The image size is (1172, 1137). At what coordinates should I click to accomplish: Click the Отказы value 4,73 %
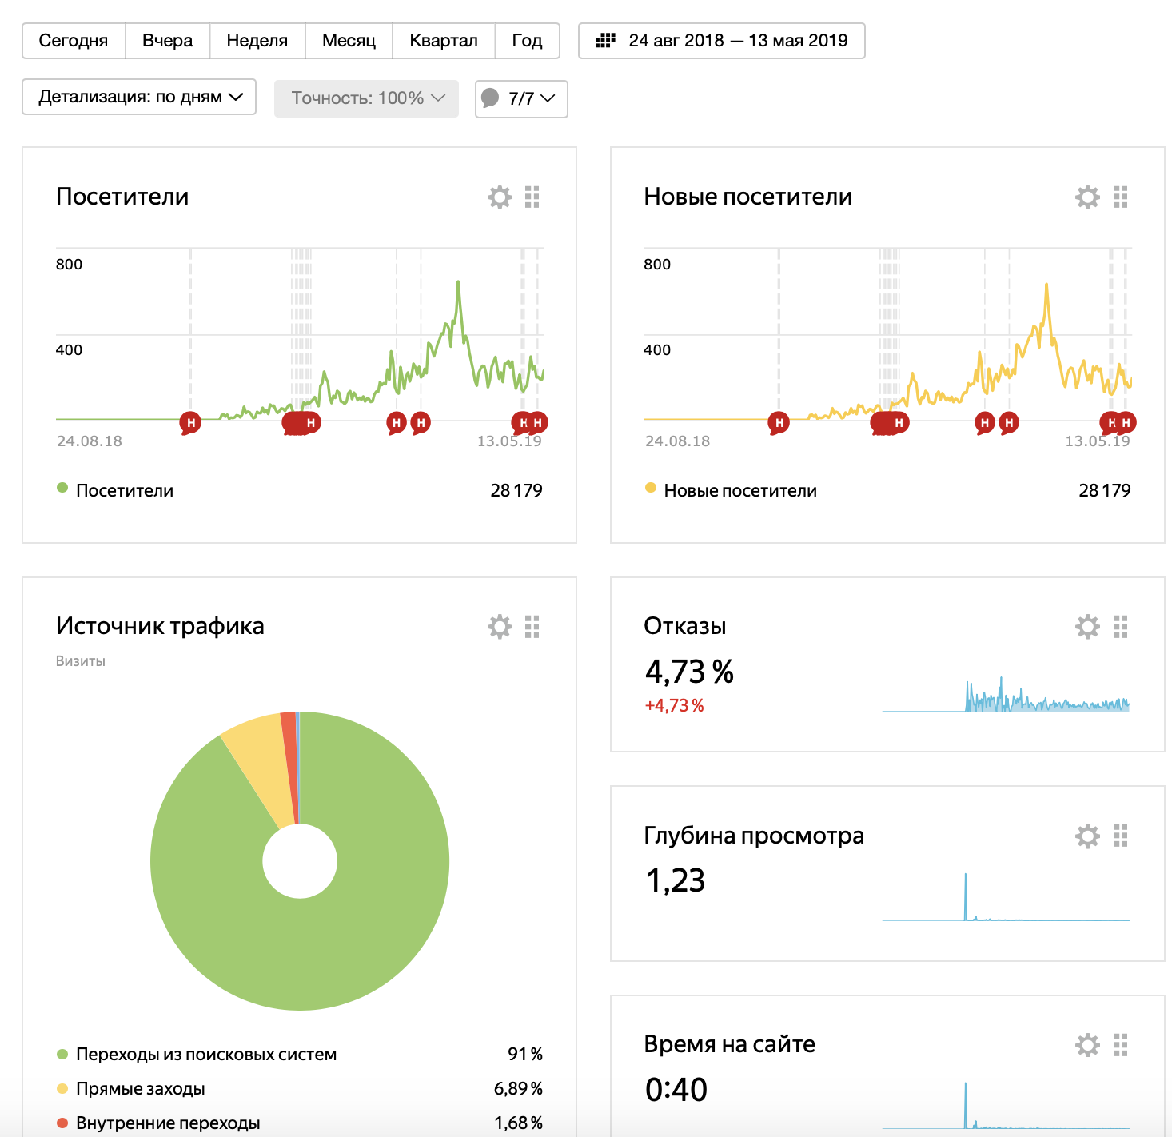coord(689,672)
